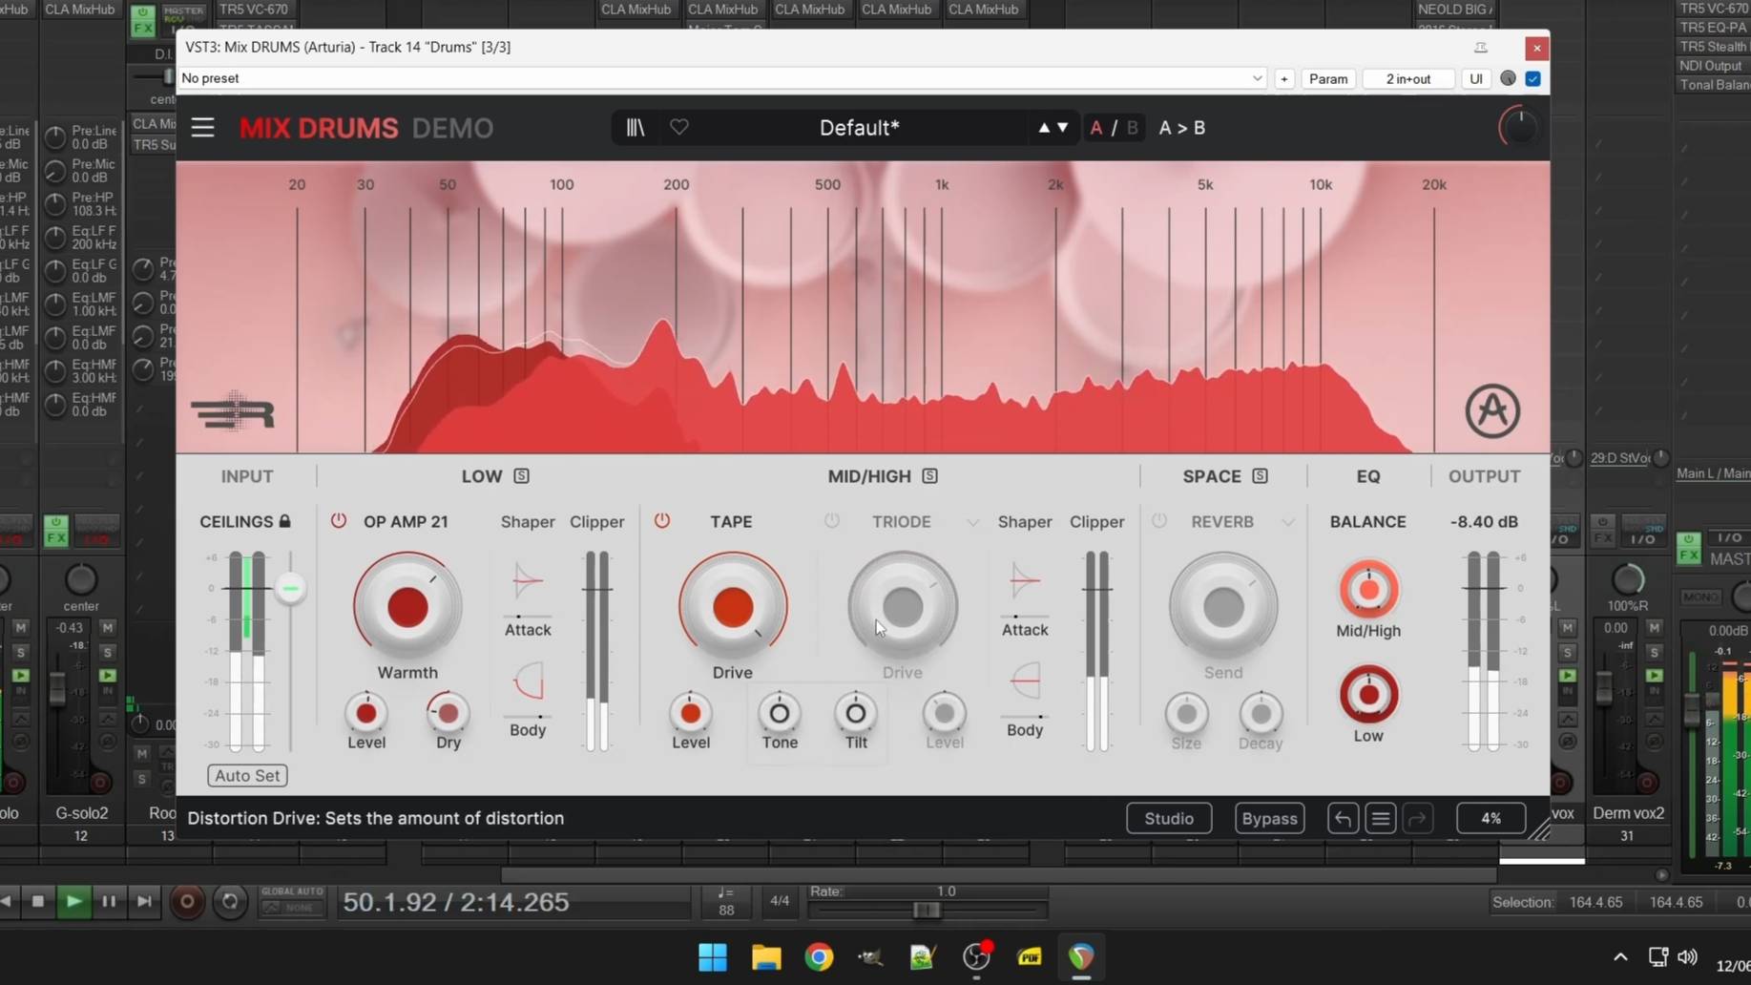Enable the REVERB section power switch
This screenshot has width=1751, height=985.
[1159, 521]
